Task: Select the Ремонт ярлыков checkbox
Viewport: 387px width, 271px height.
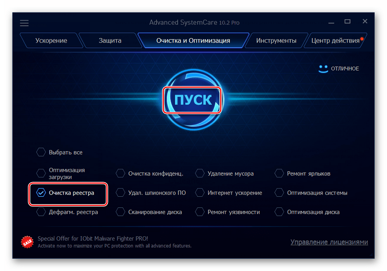Action: pyautogui.click(x=279, y=174)
